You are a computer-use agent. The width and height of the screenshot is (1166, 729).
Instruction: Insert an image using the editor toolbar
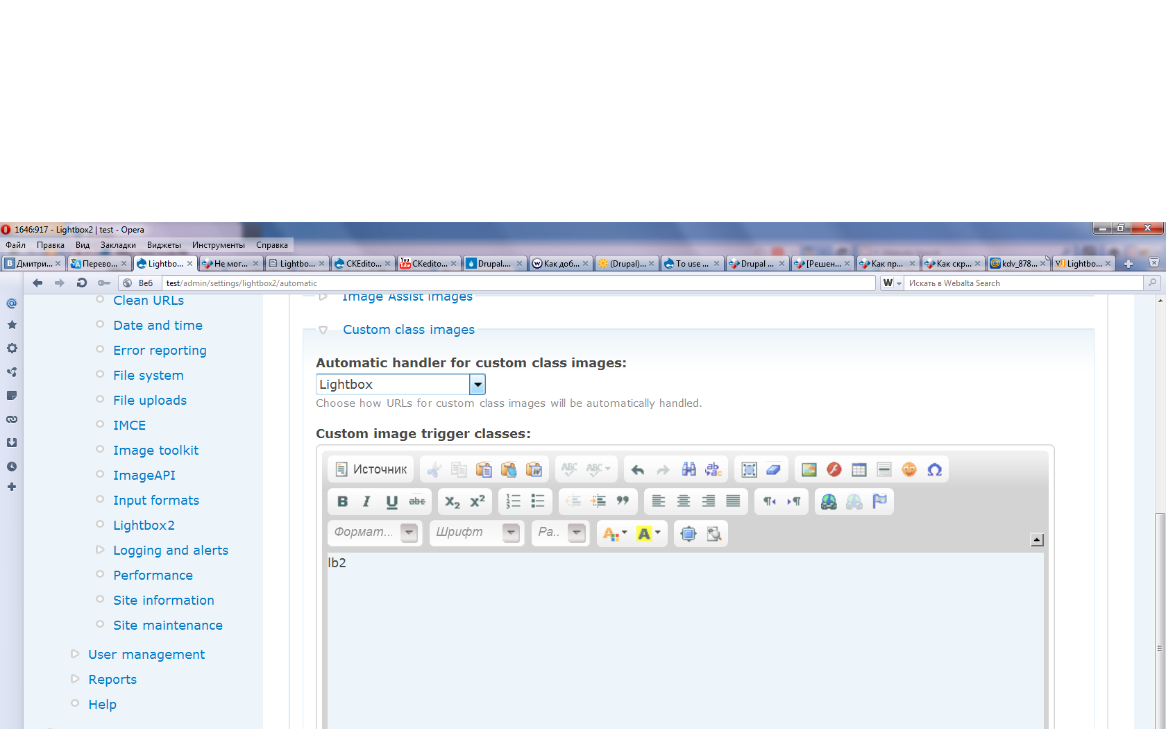pyautogui.click(x=809, y=470)
